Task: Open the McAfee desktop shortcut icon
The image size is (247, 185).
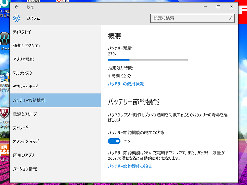Action: pos(4,114)
